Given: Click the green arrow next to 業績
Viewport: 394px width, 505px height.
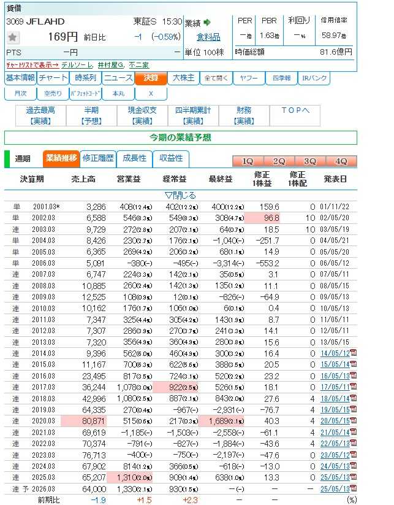Looking at the screenshot, I should [207, 23].
